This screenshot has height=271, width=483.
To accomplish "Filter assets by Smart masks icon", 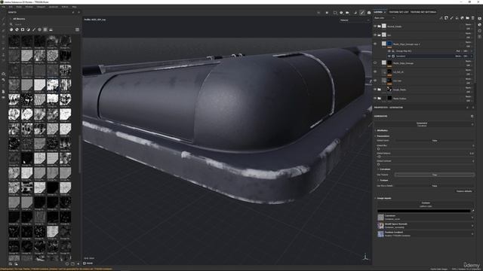I will (x=23, y=30).
